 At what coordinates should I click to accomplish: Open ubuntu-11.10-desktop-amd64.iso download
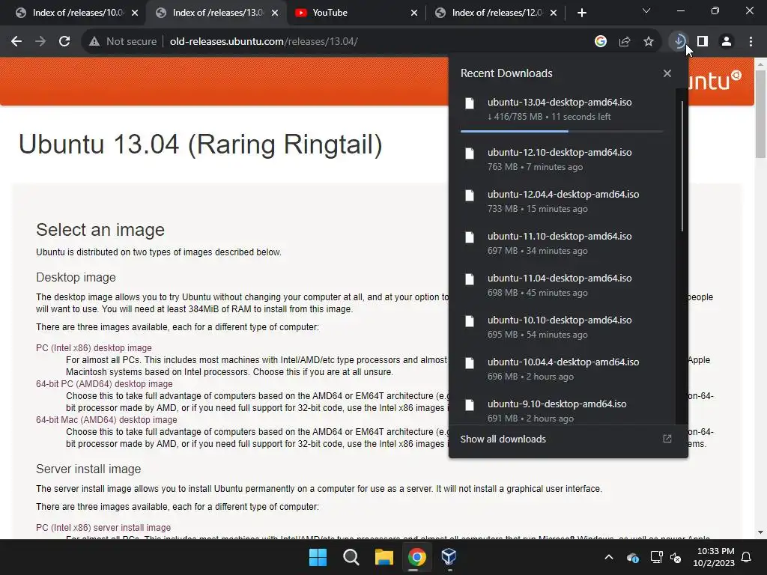coord(562,243)
